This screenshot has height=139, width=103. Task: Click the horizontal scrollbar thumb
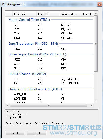coord(49,105)
